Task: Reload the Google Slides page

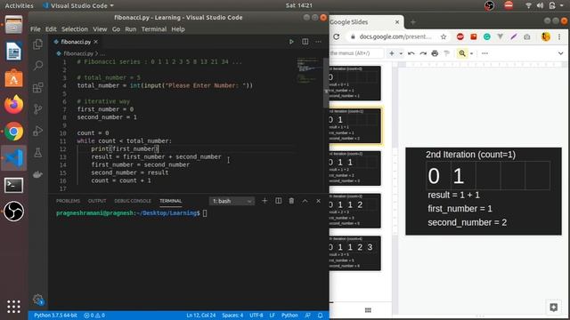Action: tap(337, 36)
